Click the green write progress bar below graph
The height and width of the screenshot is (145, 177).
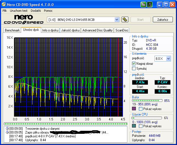pyautogui.click(x=66, y=124)
